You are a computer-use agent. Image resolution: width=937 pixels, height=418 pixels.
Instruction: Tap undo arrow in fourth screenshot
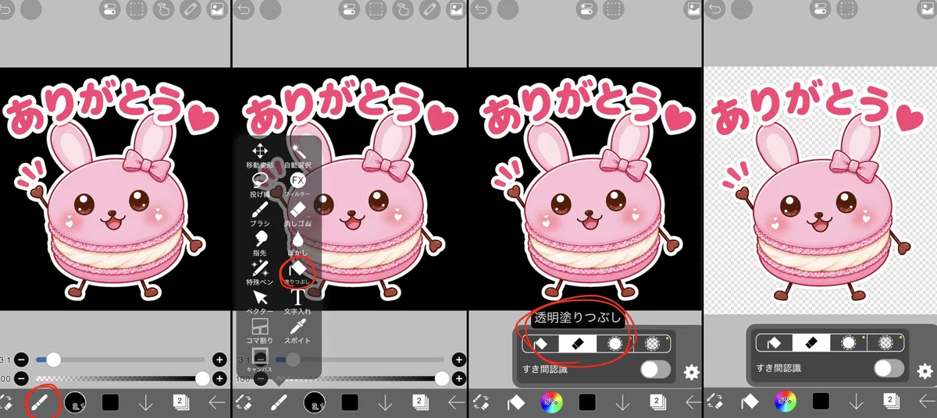714,10
